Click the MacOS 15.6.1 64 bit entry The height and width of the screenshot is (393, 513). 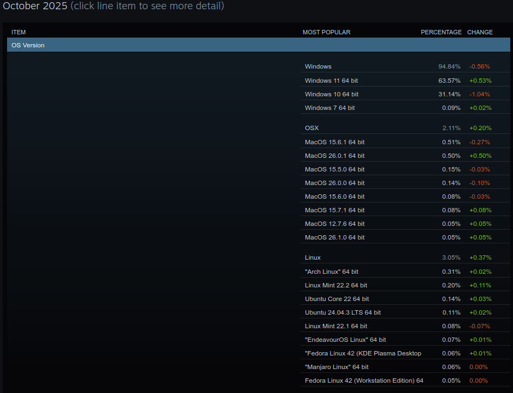405,142
